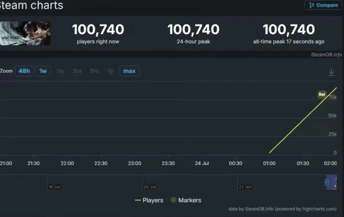
Task: Toggle the Players series in legend
Action: coord(149,200)
